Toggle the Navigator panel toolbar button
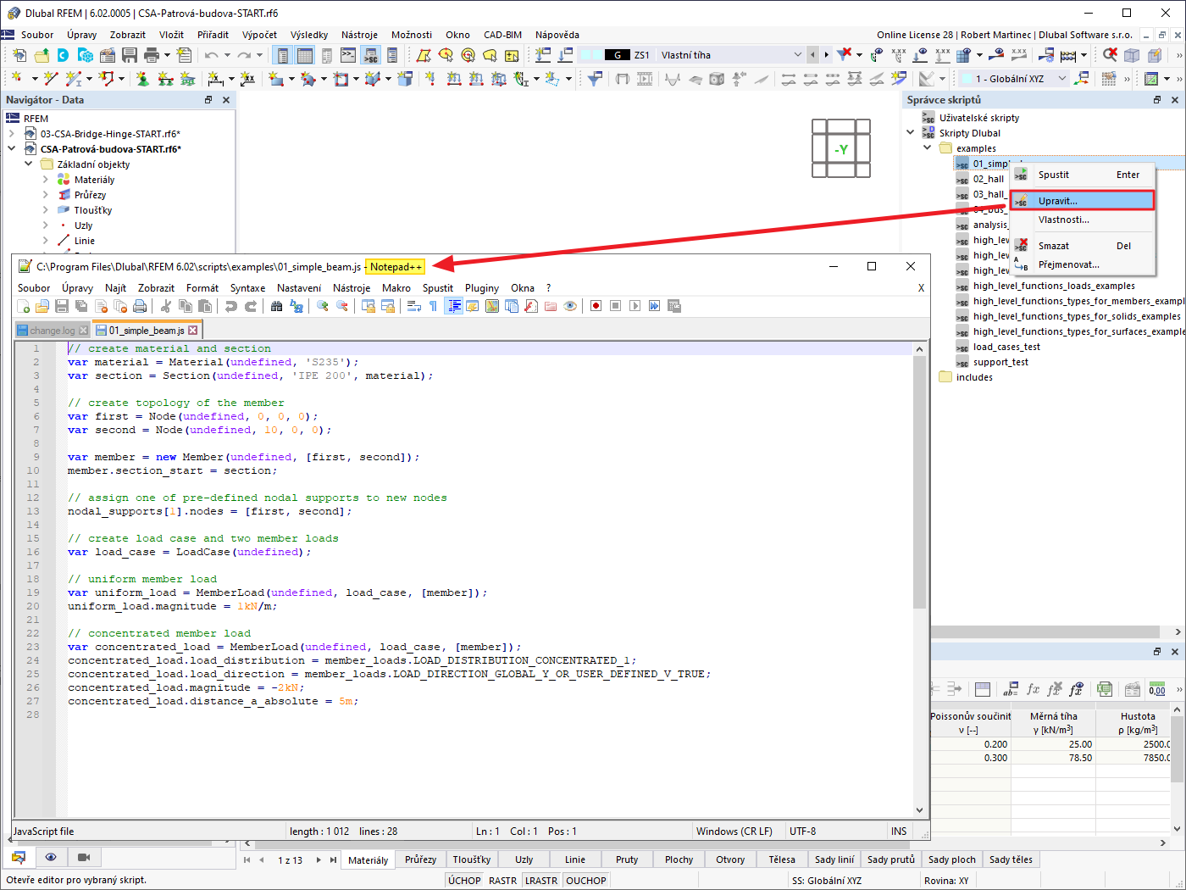The height and width of the screenshot is (890, 1186). pos(283,55)
